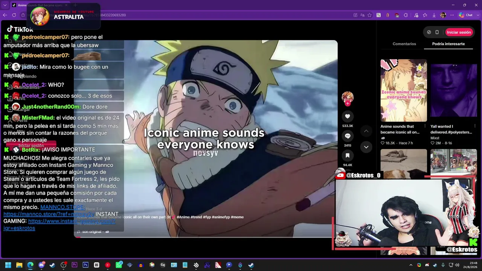This screenshot has height=271, width=482.
Task: Click the 533.3K likes count
Action: [x=348, y=126]
